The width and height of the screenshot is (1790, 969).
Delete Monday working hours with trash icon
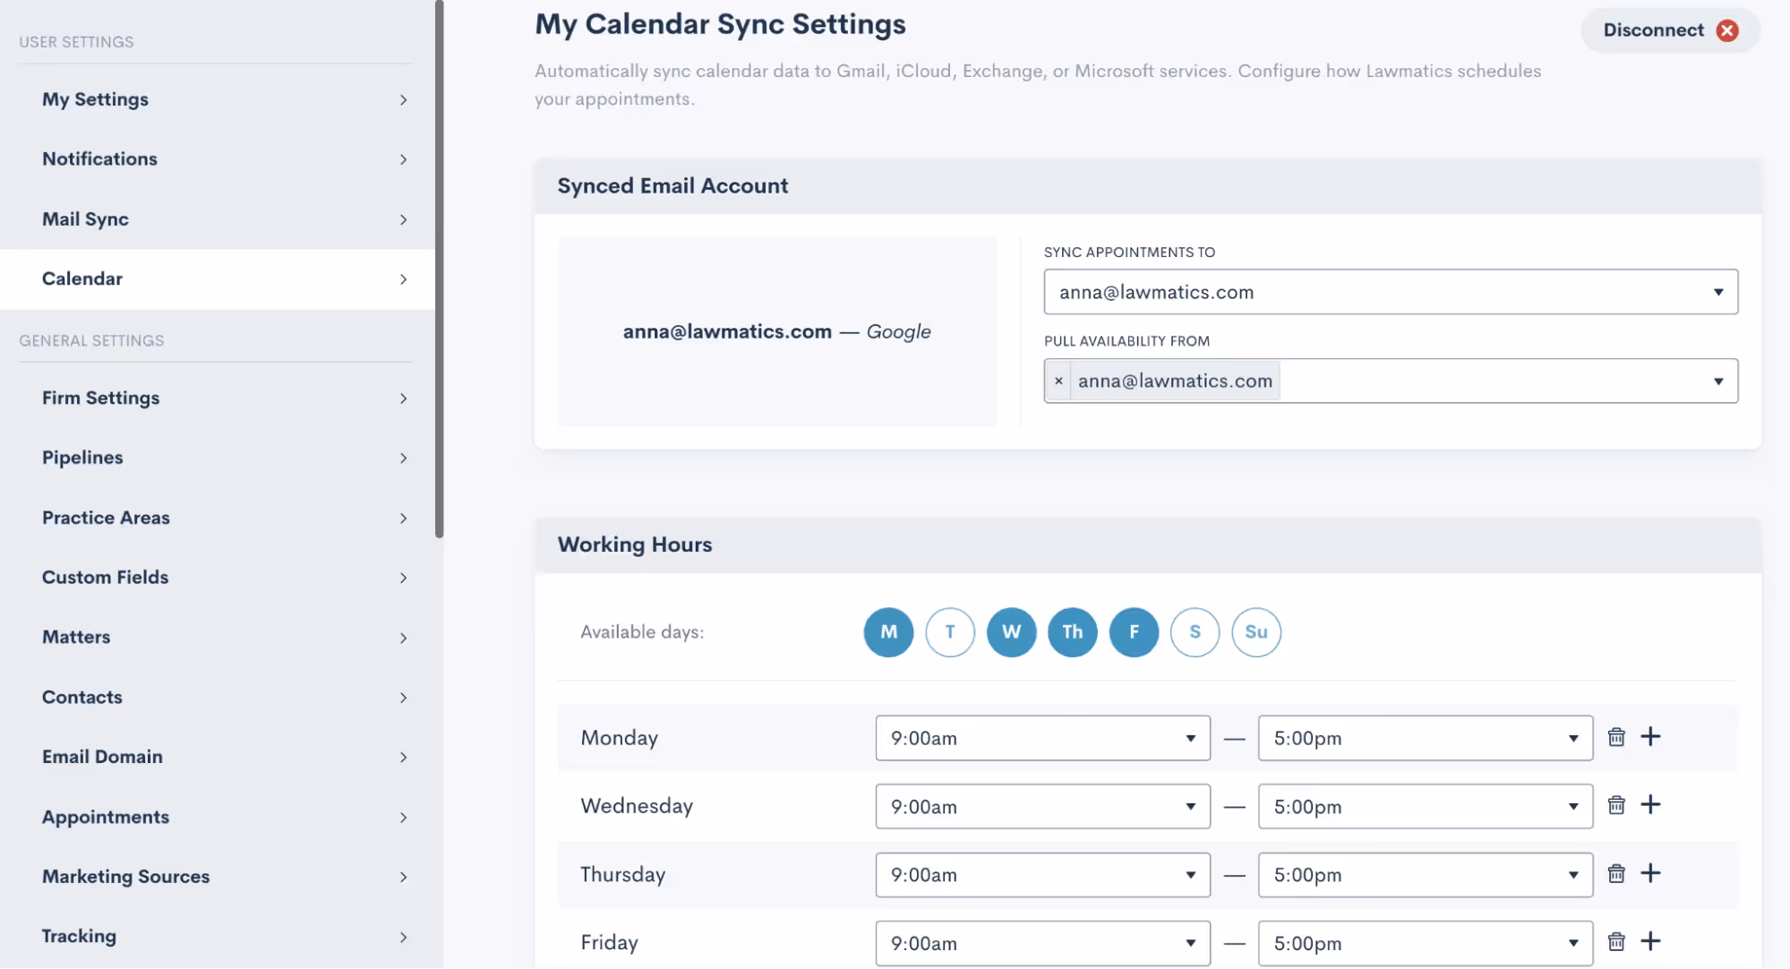point(1615,737)
